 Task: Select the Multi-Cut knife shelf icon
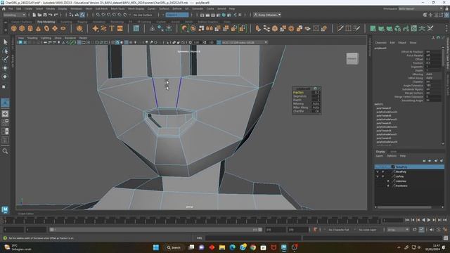(340, 28)
